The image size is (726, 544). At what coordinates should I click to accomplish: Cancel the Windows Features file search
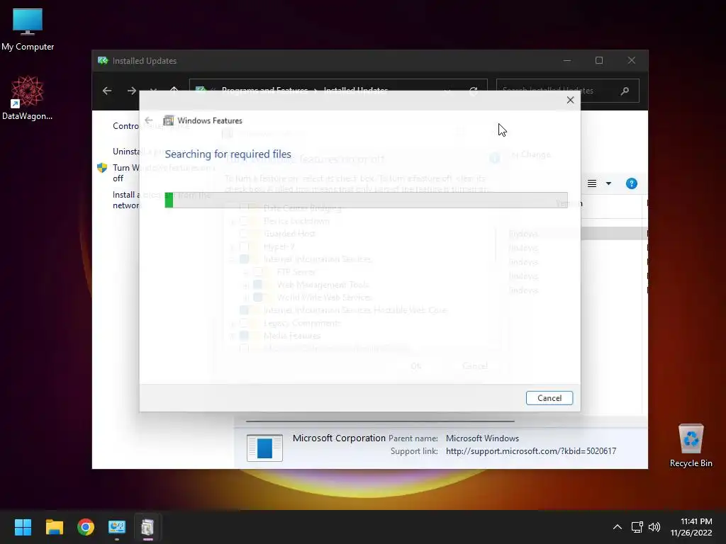tap(549, 398)
